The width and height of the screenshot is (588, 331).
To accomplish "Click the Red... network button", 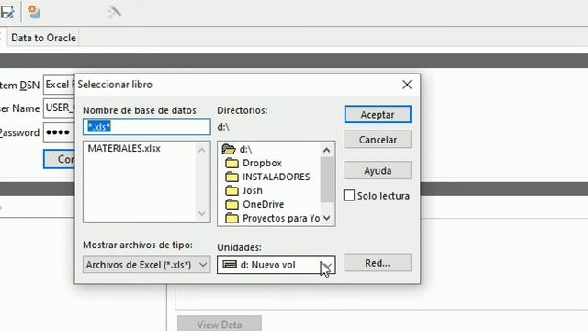I will [x=378, y=263].
